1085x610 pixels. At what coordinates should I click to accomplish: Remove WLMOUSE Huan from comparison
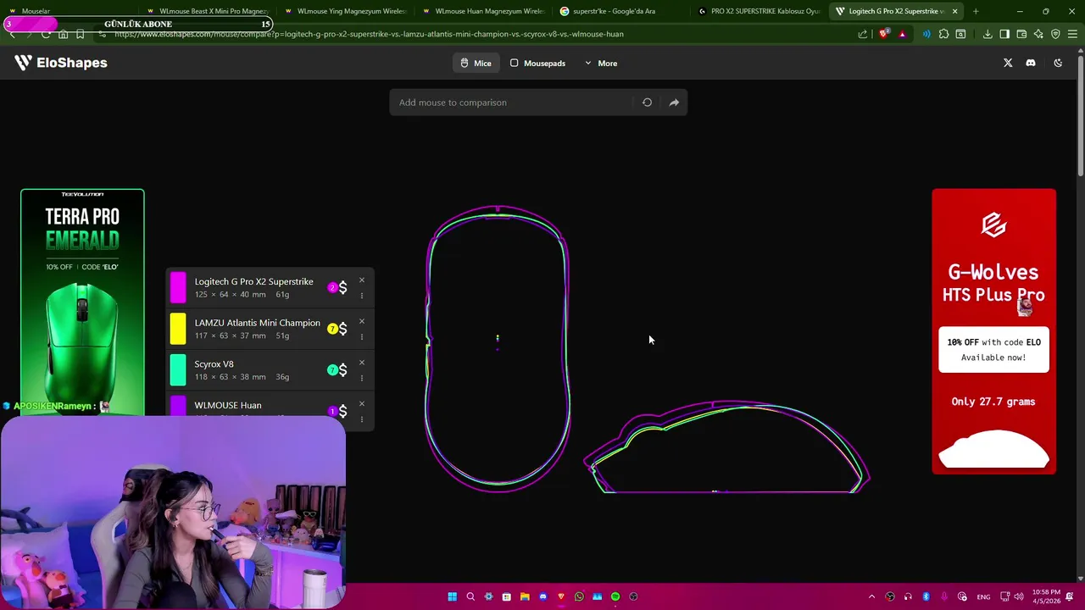pyautogui.click(x=362, y=404)
